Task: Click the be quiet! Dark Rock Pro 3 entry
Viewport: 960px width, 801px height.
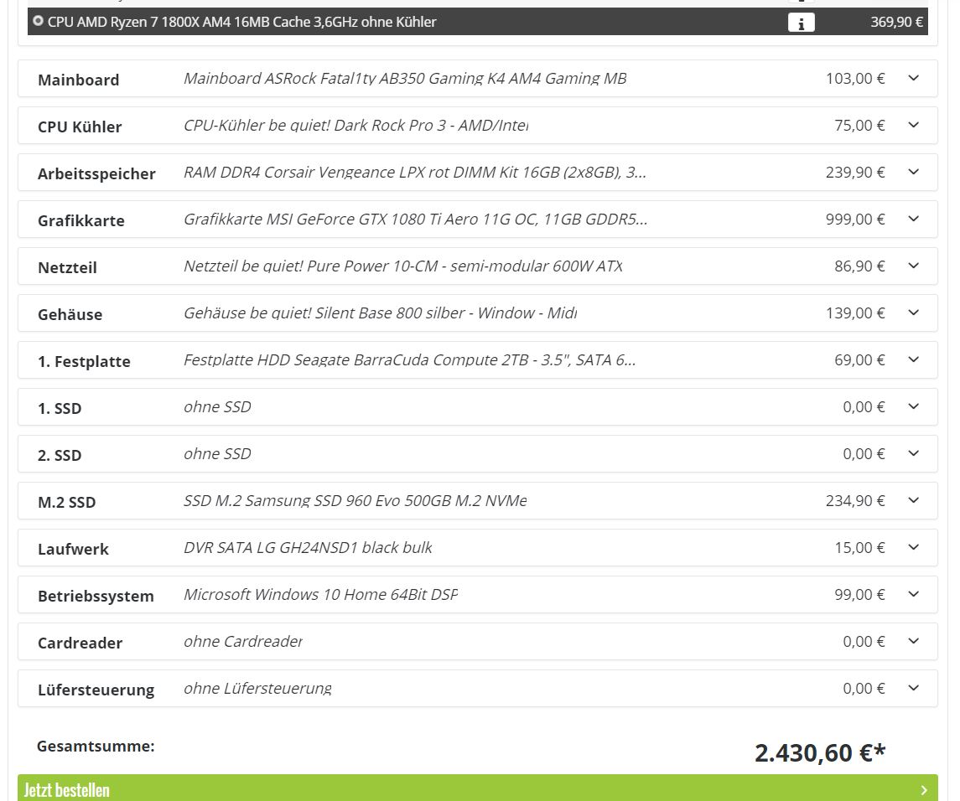Action: tap(355, 126)
